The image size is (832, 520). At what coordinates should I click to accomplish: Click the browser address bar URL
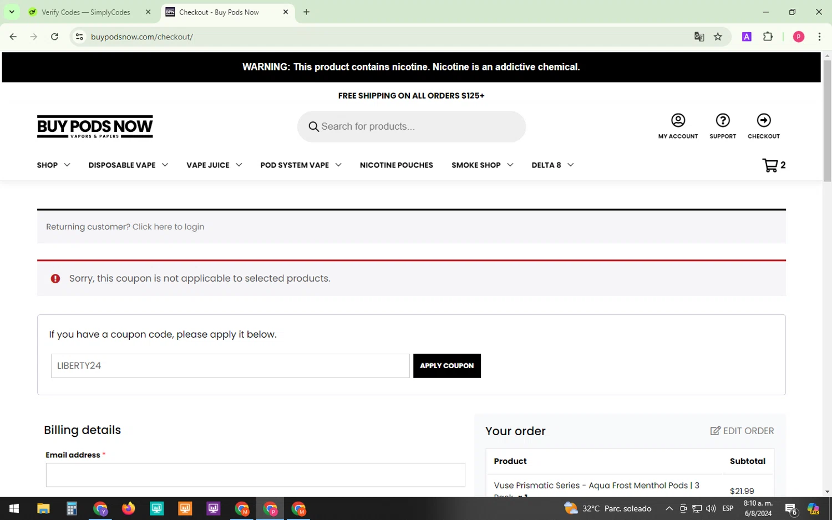[142, 37]
